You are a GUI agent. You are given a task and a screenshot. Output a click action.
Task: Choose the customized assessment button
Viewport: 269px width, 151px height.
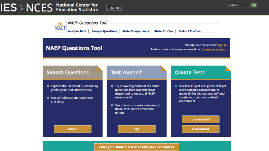tap(200, 129)
